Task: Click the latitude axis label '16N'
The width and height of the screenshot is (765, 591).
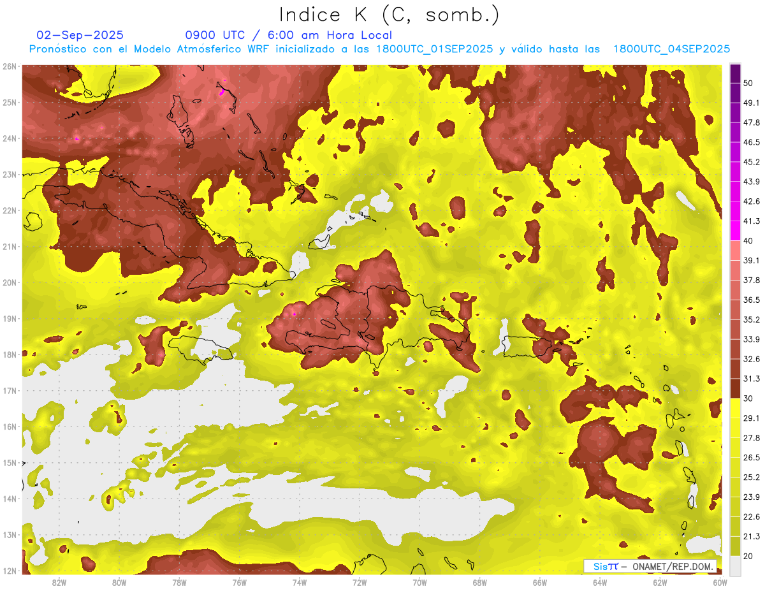Action: tap(10, 427)
